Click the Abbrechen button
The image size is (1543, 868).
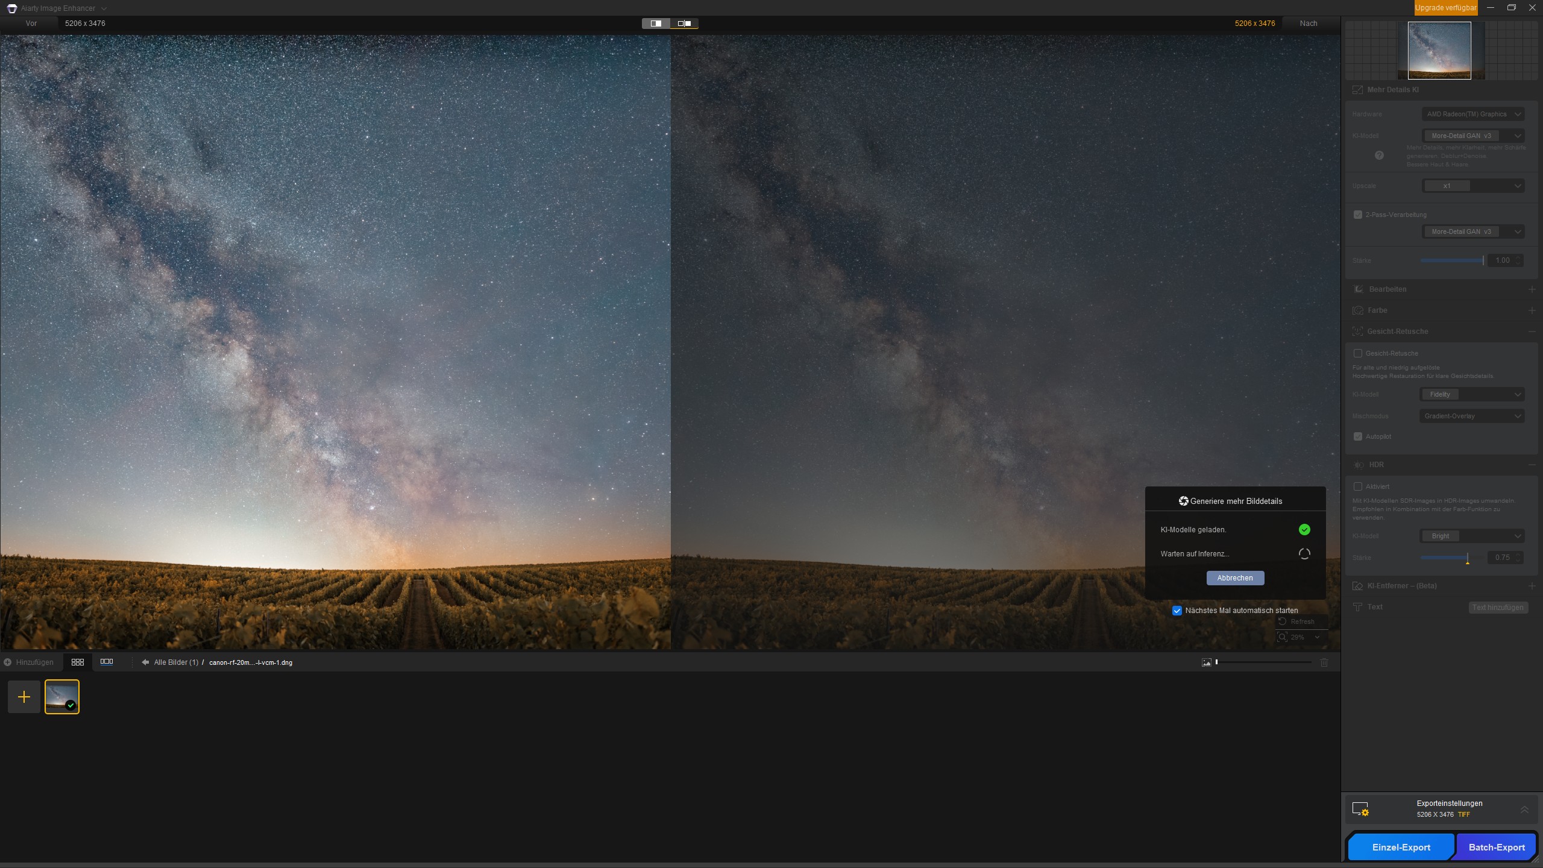[1235, 578]
